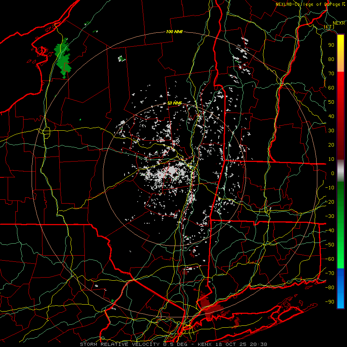This screenshot has height=347, width=347.
Task: Click the 20:30 timestamp text
Action: (258, 344)
